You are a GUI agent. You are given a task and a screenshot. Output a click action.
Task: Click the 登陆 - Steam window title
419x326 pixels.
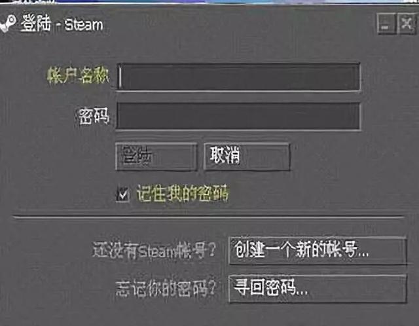62,24
